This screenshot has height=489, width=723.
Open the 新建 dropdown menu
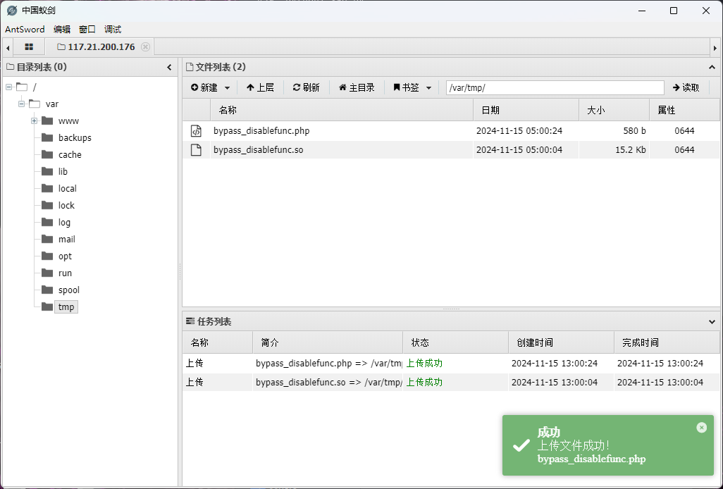point(211,87)
